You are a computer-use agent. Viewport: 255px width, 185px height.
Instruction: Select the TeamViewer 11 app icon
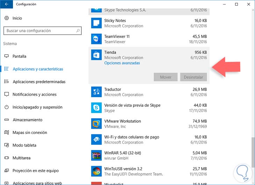click(x=96, y=39)
